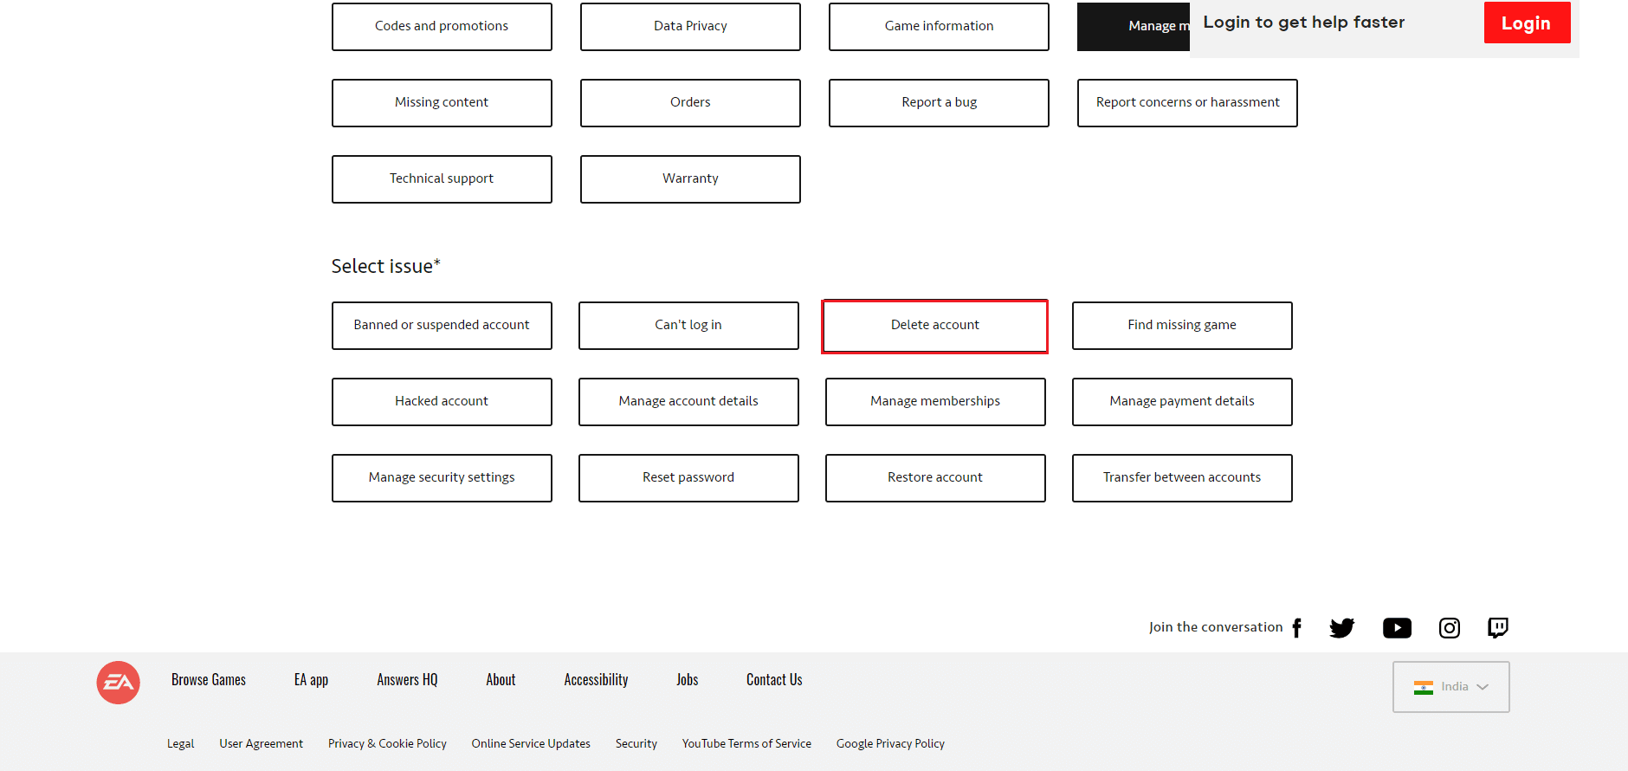Viewport: 1628px width, 771px height.
Task: Click the India flag icon
Action: (x=1423, y=687)
